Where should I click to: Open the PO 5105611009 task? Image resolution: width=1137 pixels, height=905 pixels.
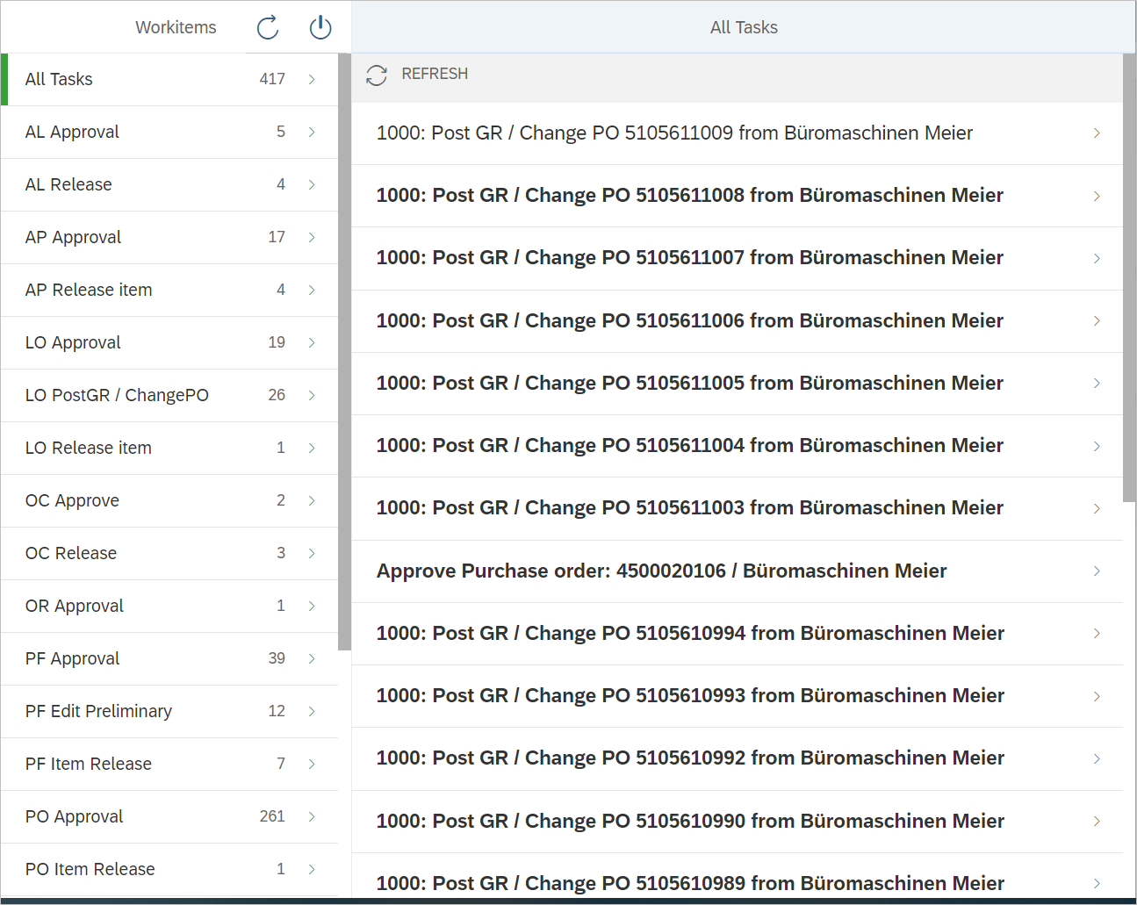(674, 133)
